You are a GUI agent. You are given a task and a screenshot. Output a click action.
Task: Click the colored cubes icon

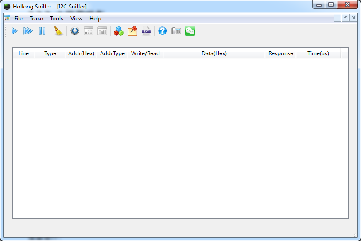(119, 31)
